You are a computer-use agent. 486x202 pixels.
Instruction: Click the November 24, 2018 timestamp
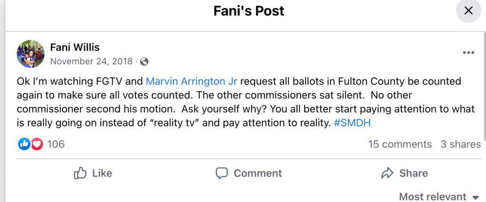tap(92, 62)
